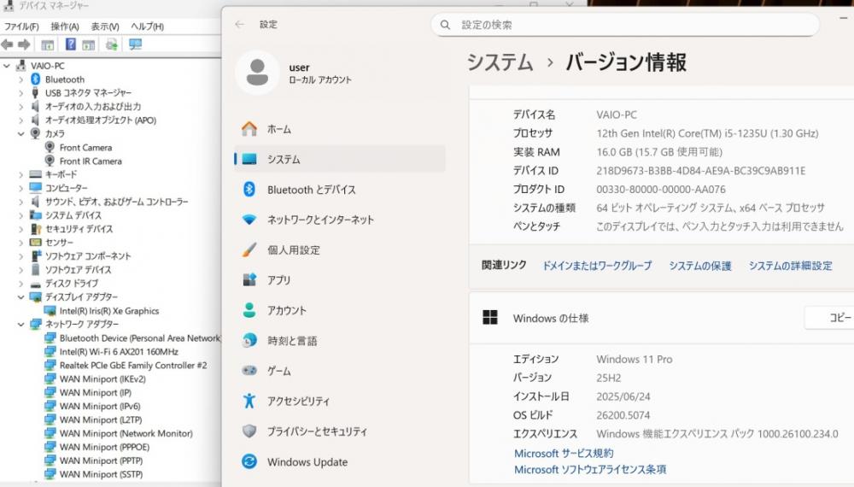The height and width of the screenshot is (487, 854).
Task: Click inside the 設定の検索 field
Action: pos(625,25)
